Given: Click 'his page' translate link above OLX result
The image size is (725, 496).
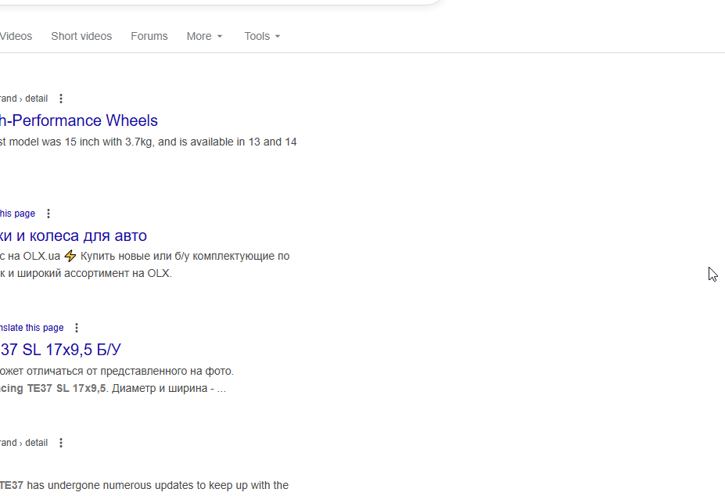Looking at the screenshot, I should pyautogui.click(x=17, y=214).
